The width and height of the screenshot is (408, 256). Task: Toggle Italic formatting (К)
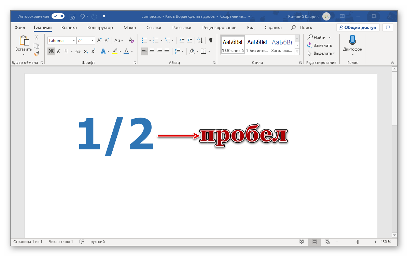(x=58, y=51)
